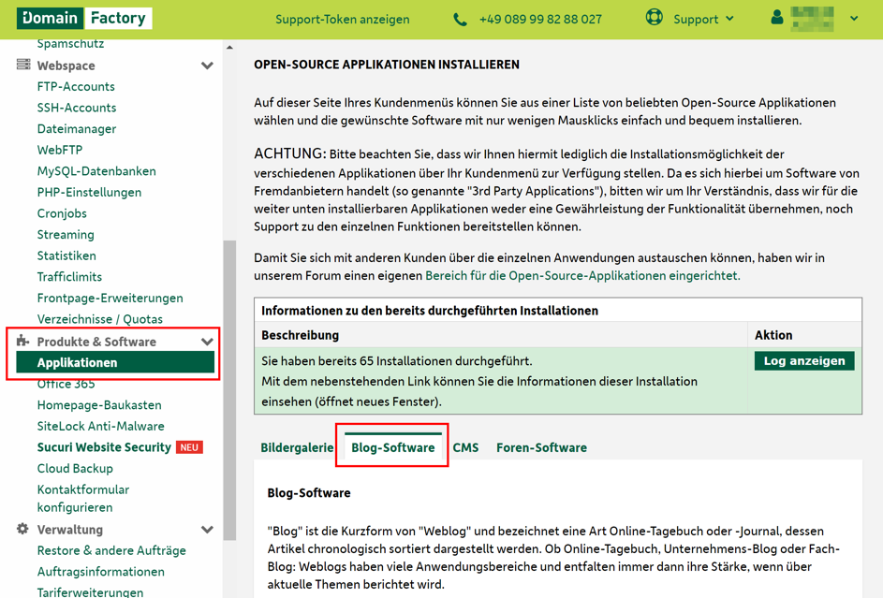Click the Verwaltung section heading

(70, 530)
